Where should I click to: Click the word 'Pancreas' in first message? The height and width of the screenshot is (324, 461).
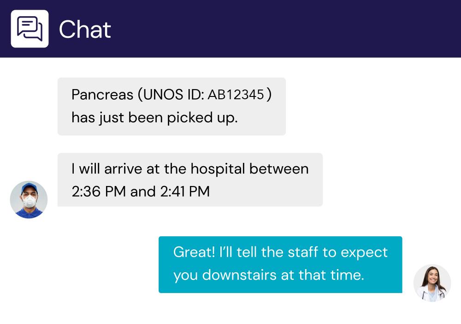(x=102, y=95)
